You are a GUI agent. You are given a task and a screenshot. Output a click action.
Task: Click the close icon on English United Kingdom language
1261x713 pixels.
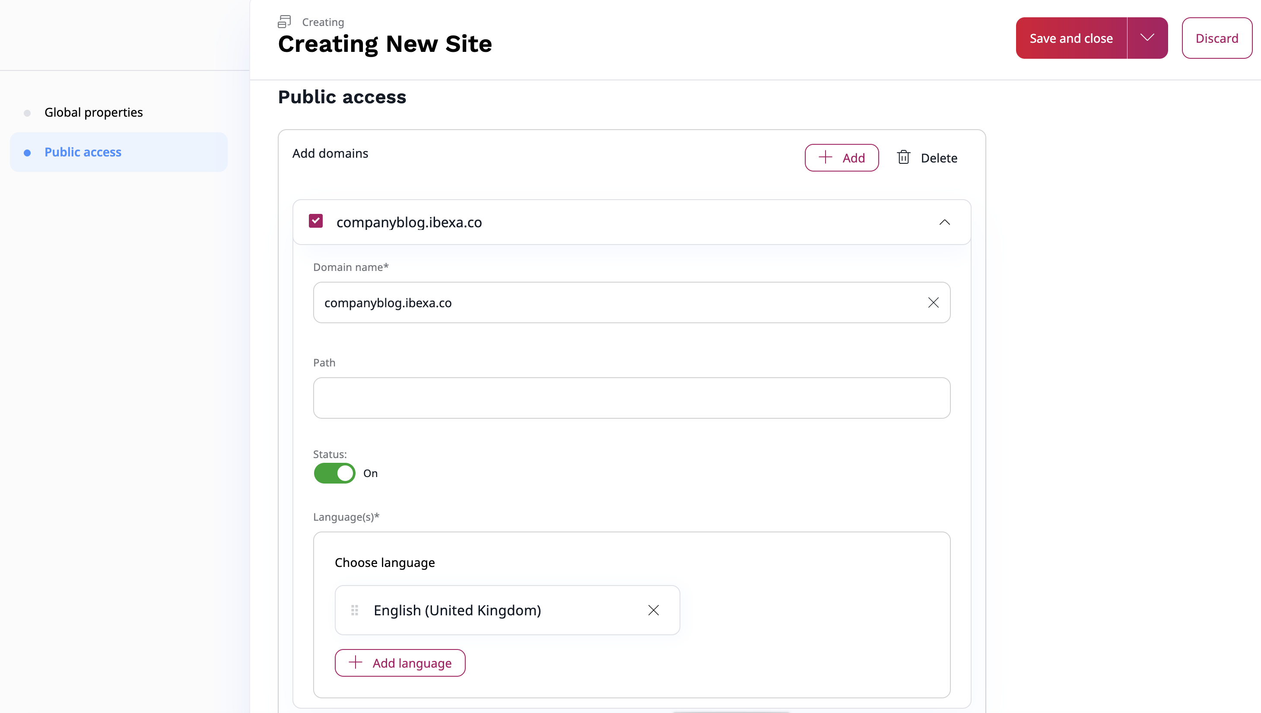click(654, 610)
